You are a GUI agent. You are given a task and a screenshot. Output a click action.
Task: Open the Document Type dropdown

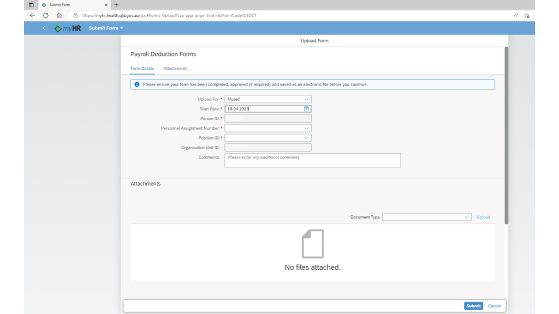tap(466, 217)
